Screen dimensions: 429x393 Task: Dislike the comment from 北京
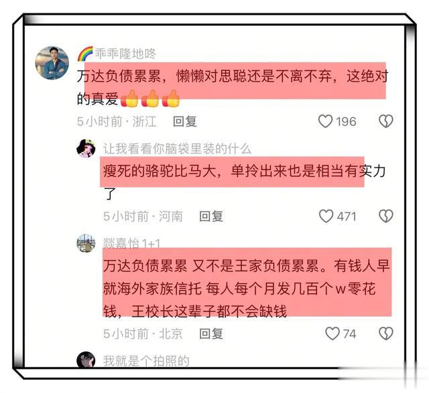pyautogui.click(x=386, y=333)
